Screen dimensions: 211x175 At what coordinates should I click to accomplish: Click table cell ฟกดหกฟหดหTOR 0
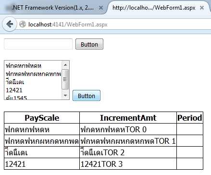click(128, 129)
